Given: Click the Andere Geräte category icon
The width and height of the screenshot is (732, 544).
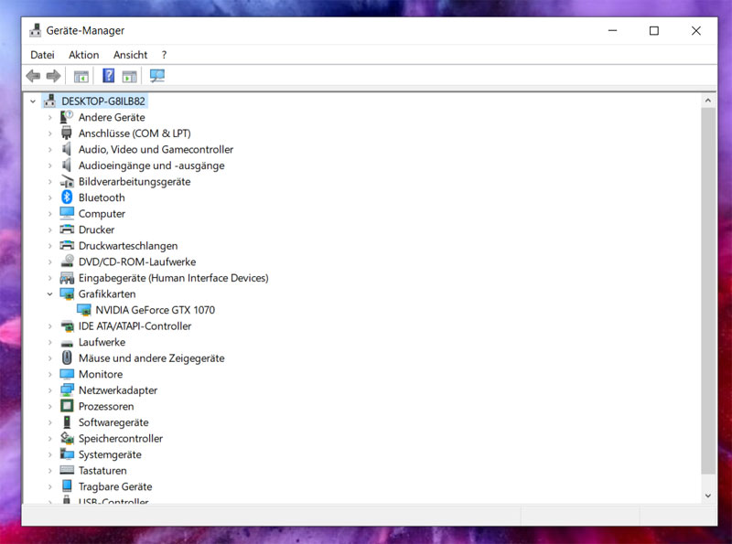Looking at the screenshot, I should [67, 117].
